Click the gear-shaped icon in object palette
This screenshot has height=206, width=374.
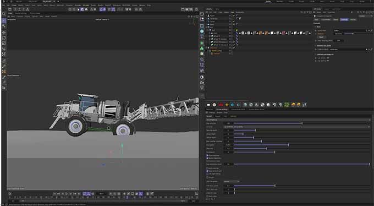pyautogui.click(x=202, y=54)
